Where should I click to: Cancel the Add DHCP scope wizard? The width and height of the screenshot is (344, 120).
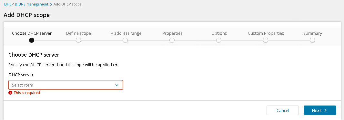tap(283, 110)
